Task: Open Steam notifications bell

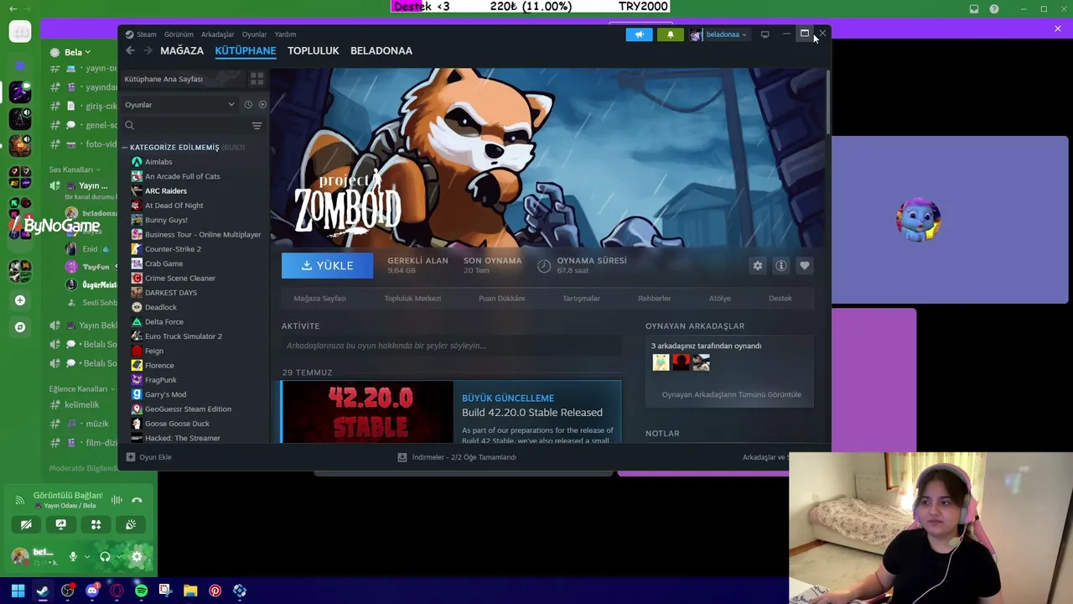Action: tap(670, 34)
